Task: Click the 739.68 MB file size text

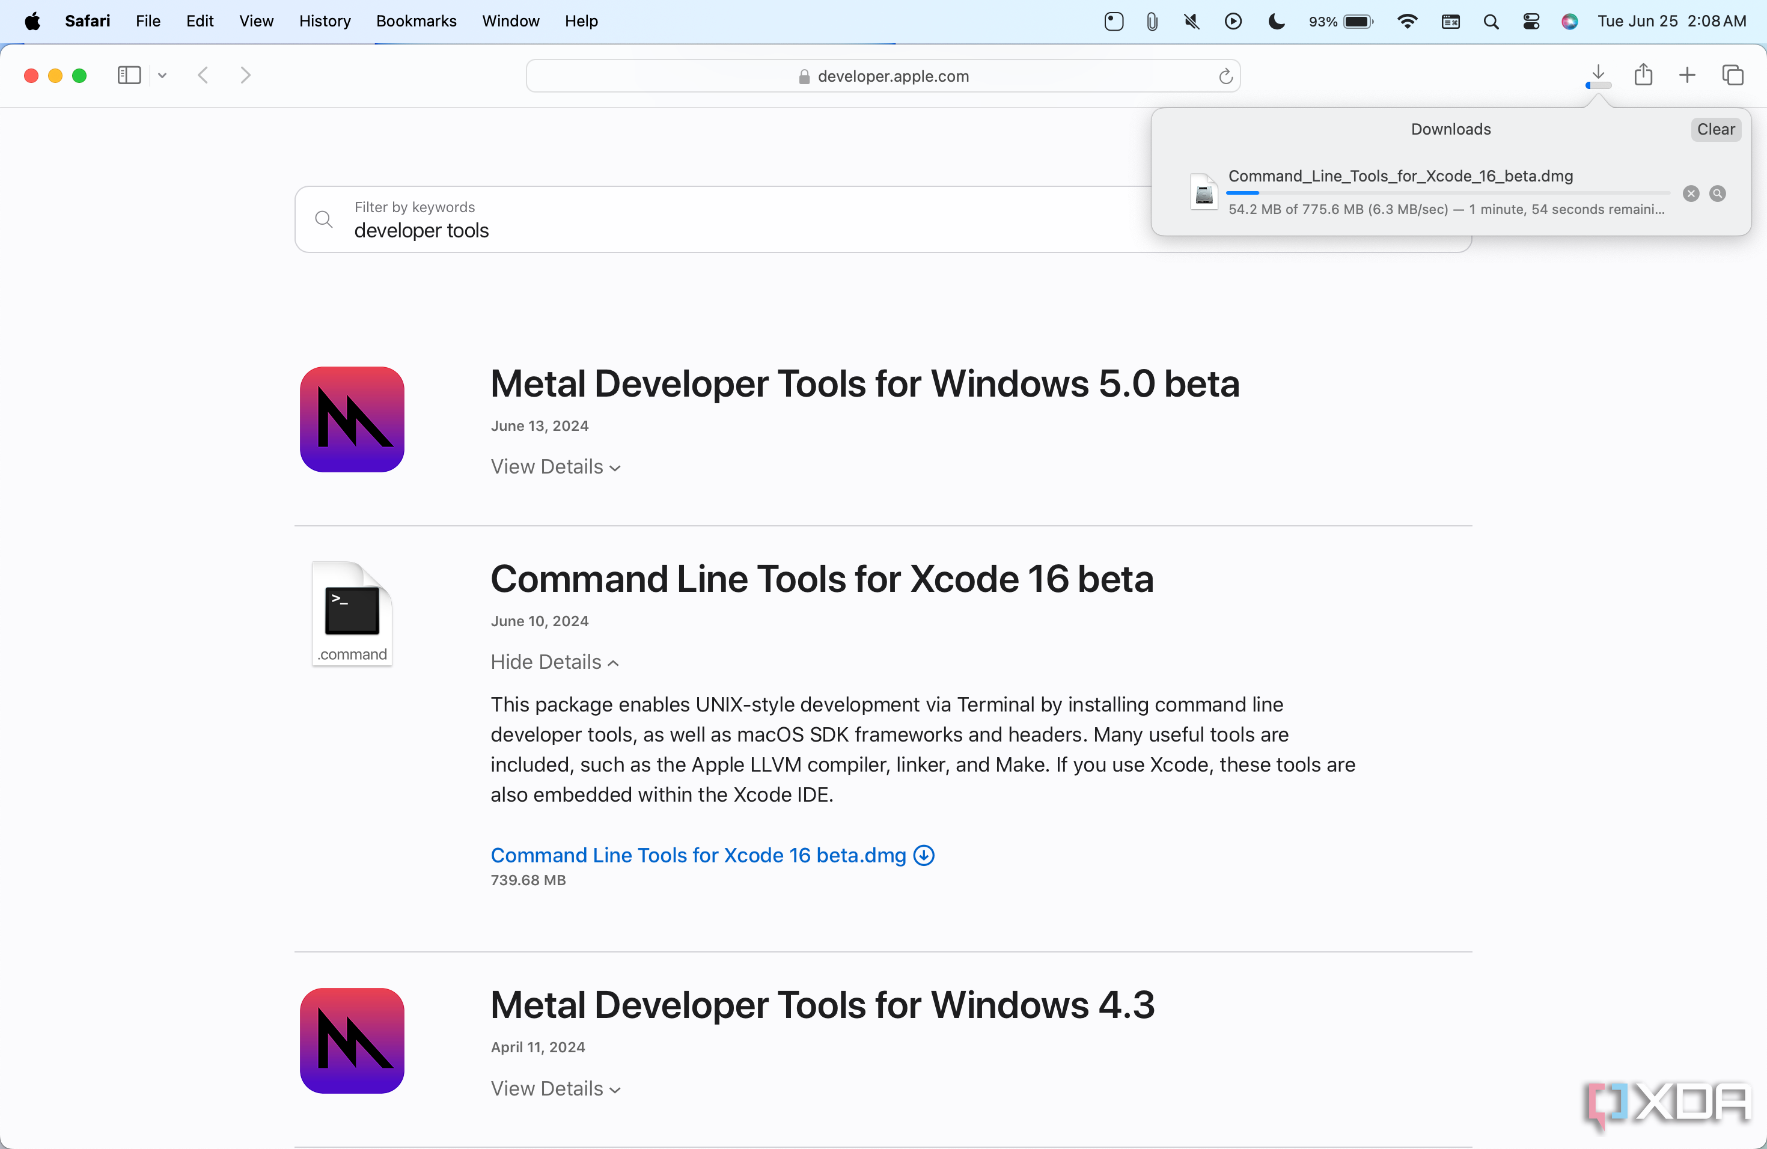Action: pyautogui.click(x=528, y=880)
